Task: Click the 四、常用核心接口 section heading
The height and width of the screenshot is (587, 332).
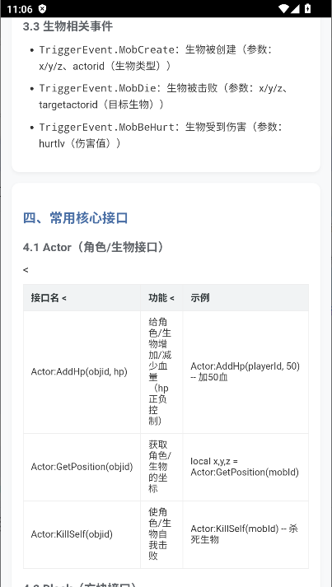Action: 75,217
